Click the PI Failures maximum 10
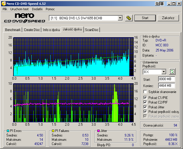 point(87,139)
